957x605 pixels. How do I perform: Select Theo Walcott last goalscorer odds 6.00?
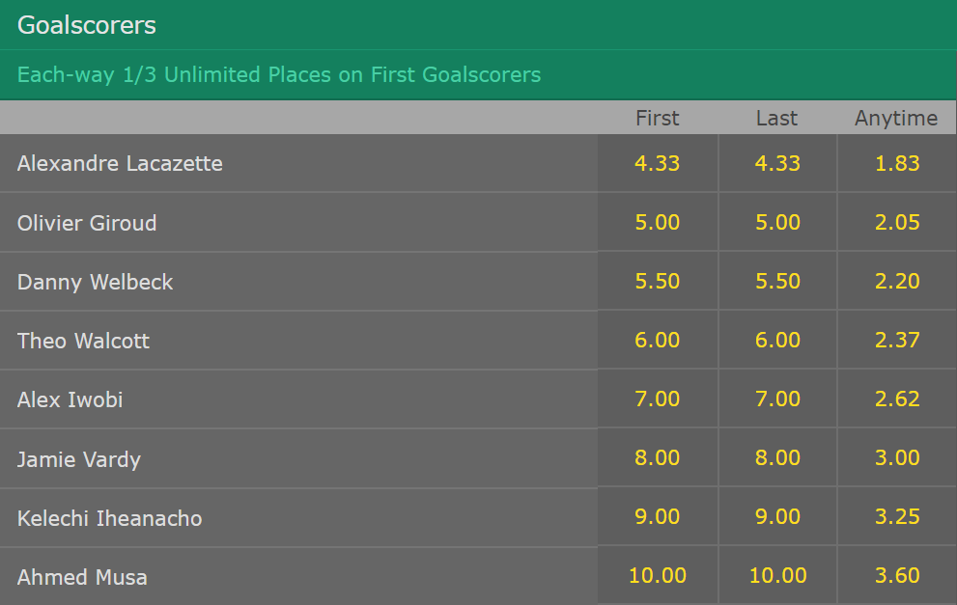pyautogui.click(x=777, y=340)
